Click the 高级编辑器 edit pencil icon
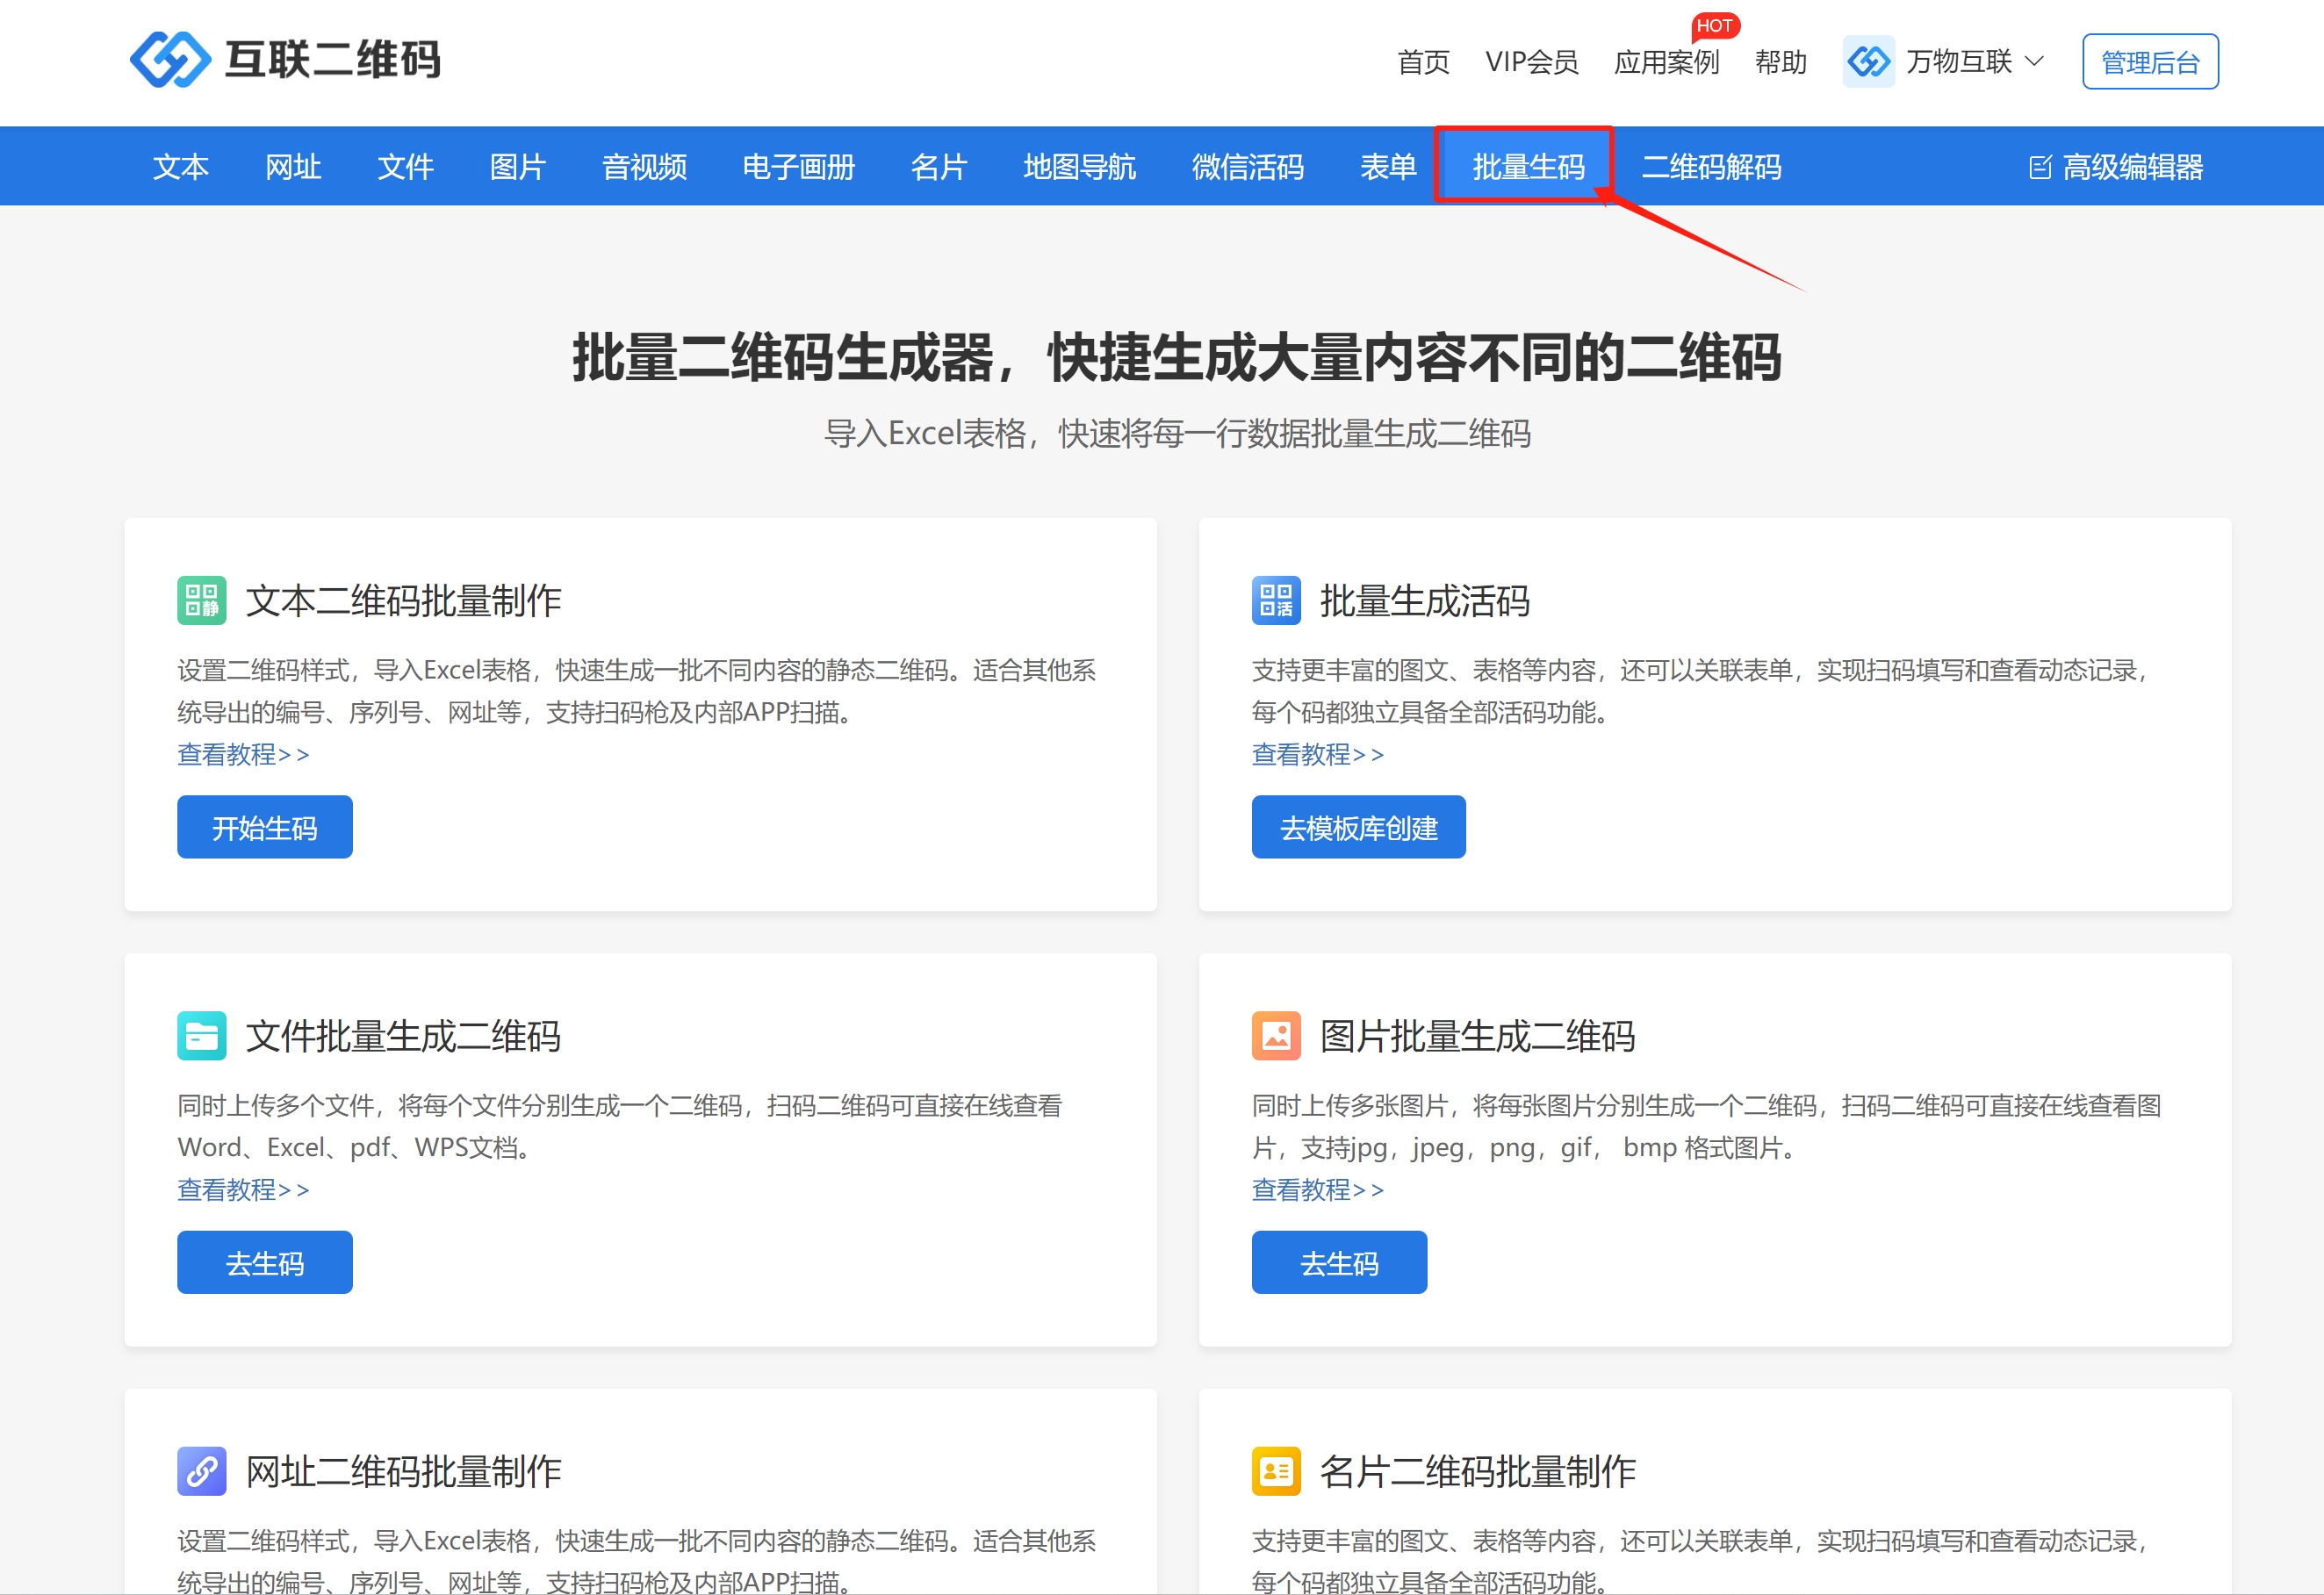 (2040, 167)
